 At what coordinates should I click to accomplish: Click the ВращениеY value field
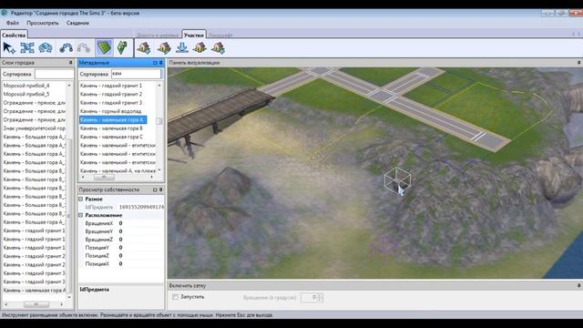[x=140, y=231]
